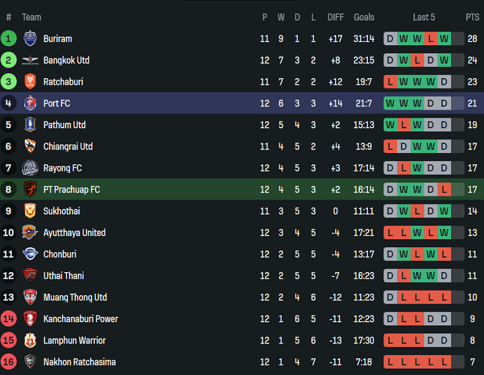
Task: Open the Muang Thong Utd crest
Action: point(30,298)
